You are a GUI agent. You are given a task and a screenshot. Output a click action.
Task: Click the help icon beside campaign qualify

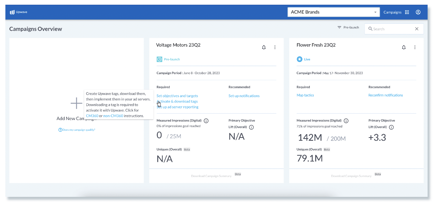pos(60,130)
